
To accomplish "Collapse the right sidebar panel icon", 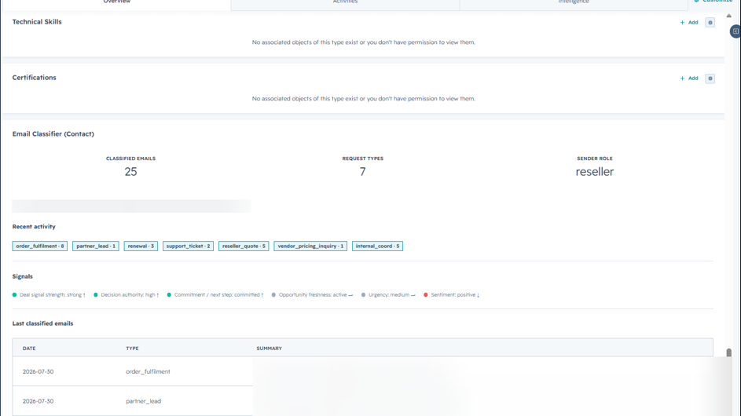I will point(735,31).
